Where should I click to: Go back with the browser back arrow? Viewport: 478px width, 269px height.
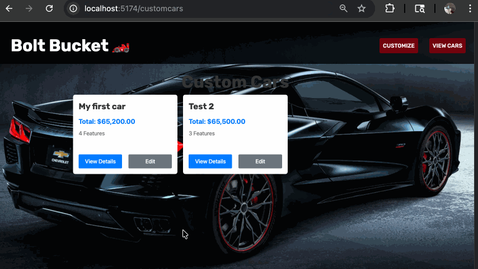9,8
